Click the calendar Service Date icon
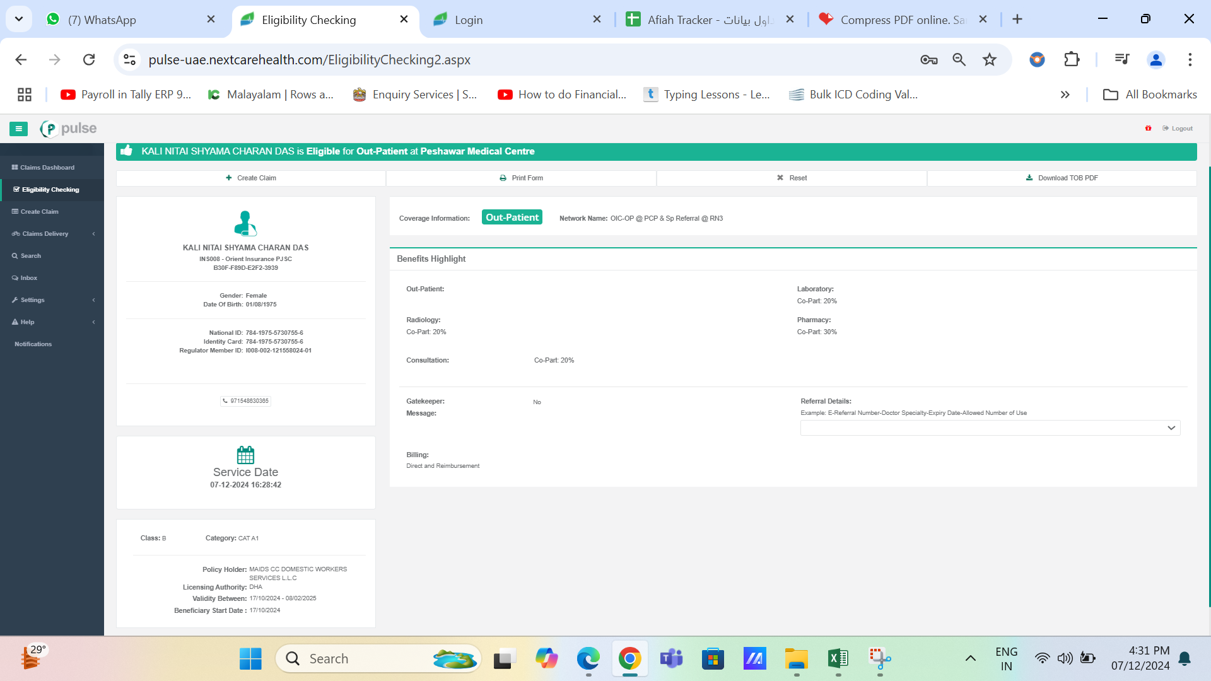Image resolution: width=1211 pixels, height=681 pixels. (x=245, y=455)
